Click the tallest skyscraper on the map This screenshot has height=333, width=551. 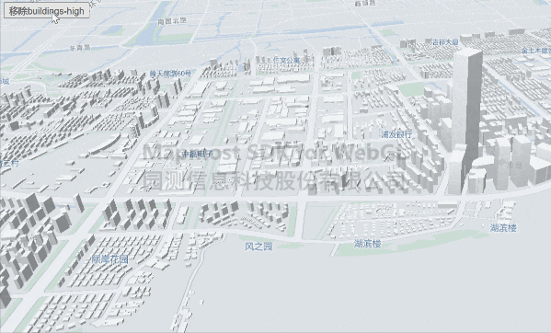465,120
